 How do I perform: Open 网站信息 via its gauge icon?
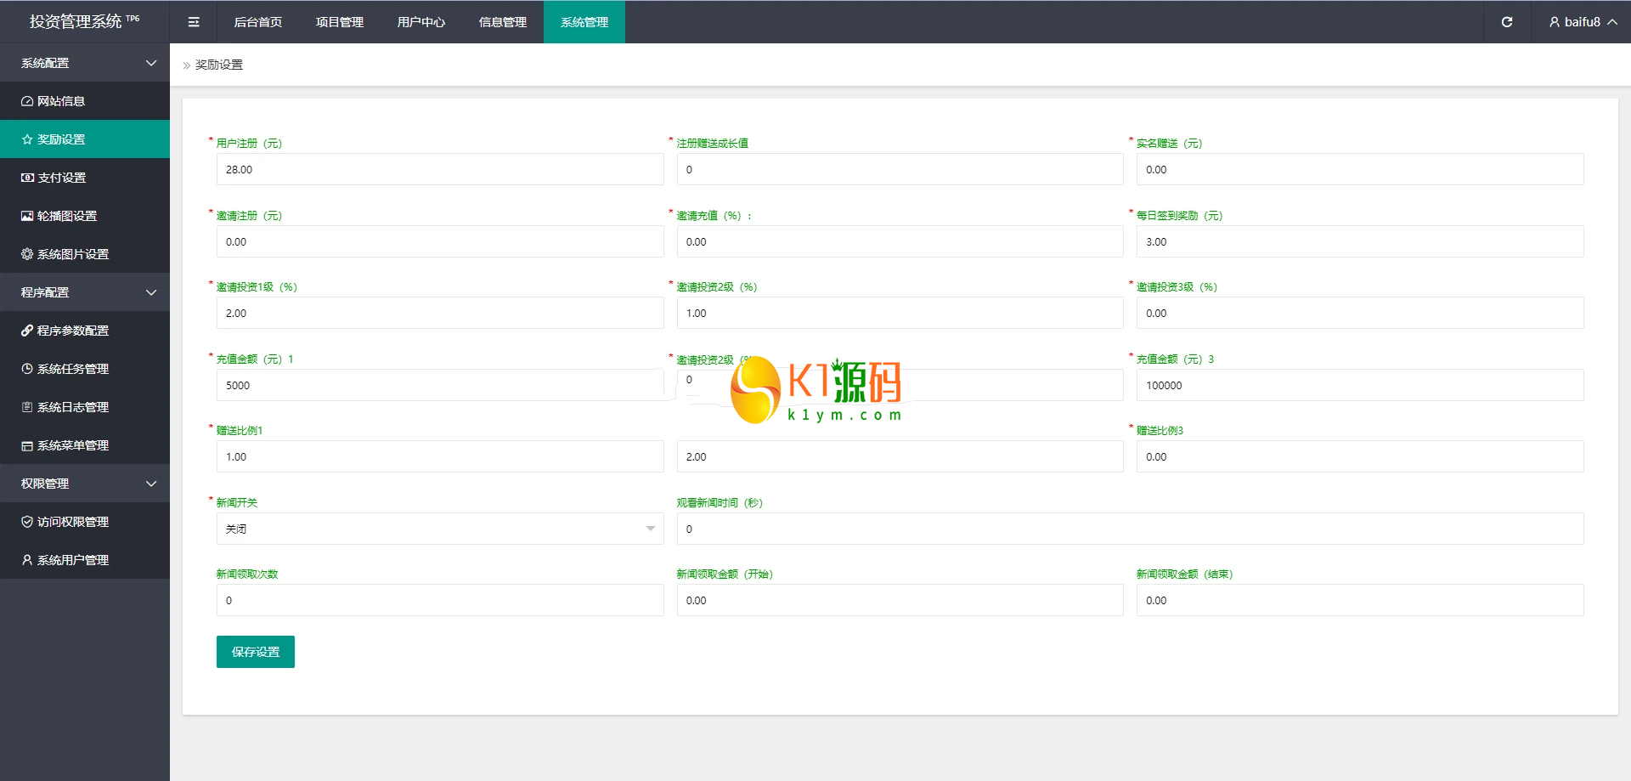click(x=27, y=101)
